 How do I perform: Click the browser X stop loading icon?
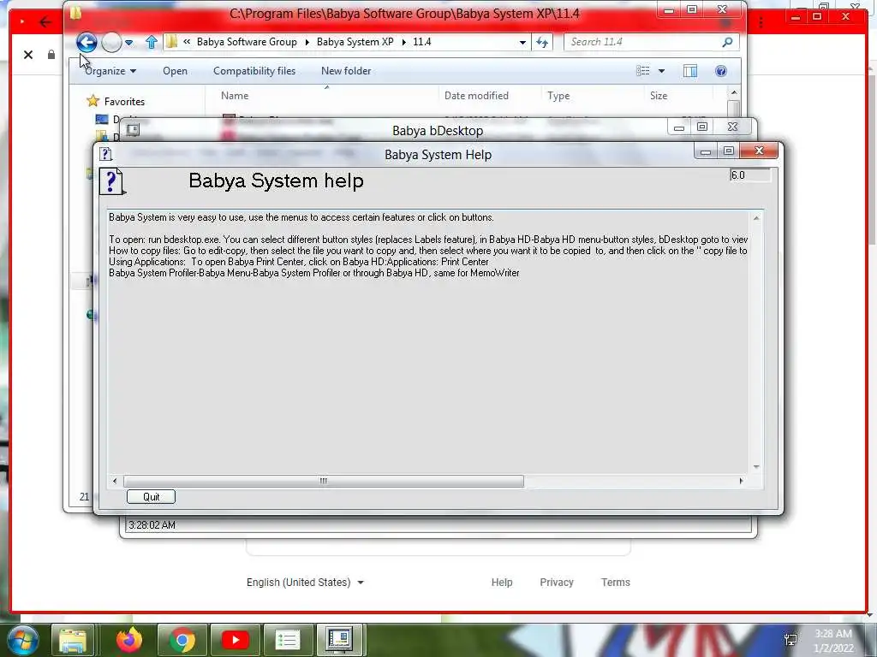click(28, 55)
